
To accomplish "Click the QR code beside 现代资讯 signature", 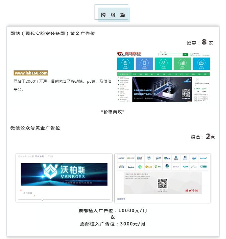I will click(x=162, y=183).
